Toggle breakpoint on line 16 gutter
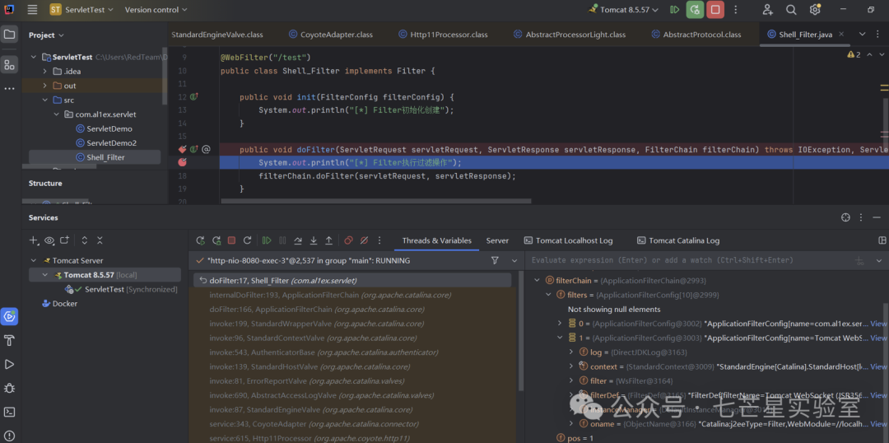 [183, 149]
